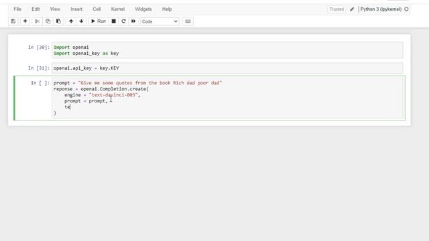Click the "import openai_key as key" line

[x=86, y=54]
